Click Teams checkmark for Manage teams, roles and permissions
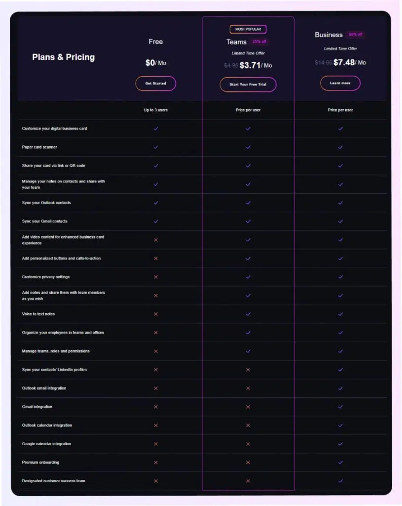This screenshot has width=402, height=506. click(248, 351)
